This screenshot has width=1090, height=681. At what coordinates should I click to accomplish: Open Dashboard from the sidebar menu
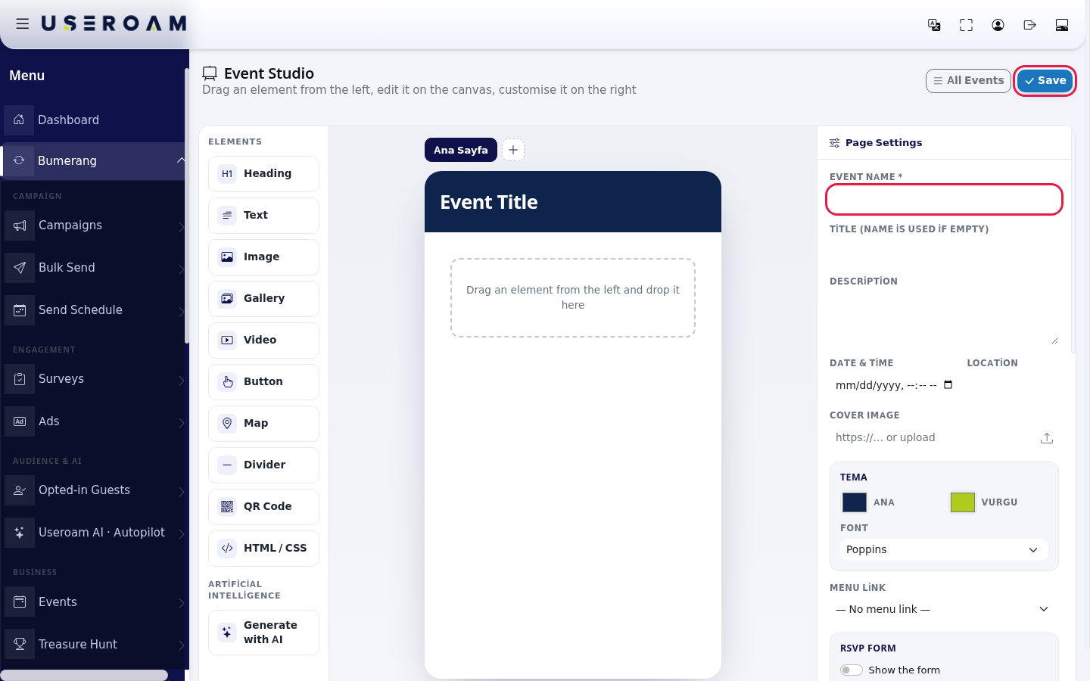[x=94, y=120]
